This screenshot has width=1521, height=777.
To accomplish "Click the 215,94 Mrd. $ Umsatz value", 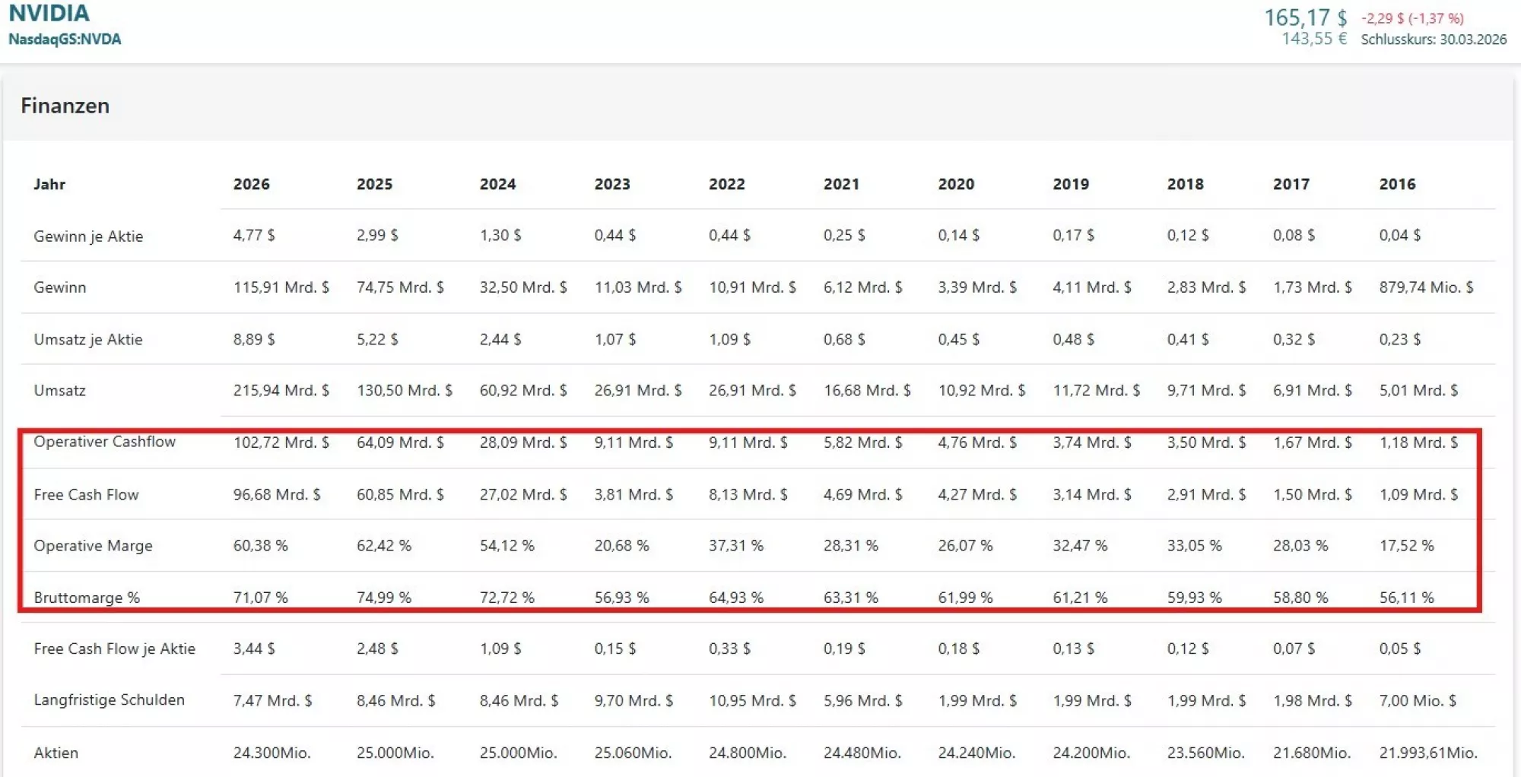I will click(281, 391).
